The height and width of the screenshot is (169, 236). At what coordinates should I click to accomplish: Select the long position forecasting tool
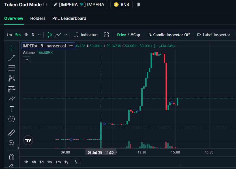tap(12, 89)
